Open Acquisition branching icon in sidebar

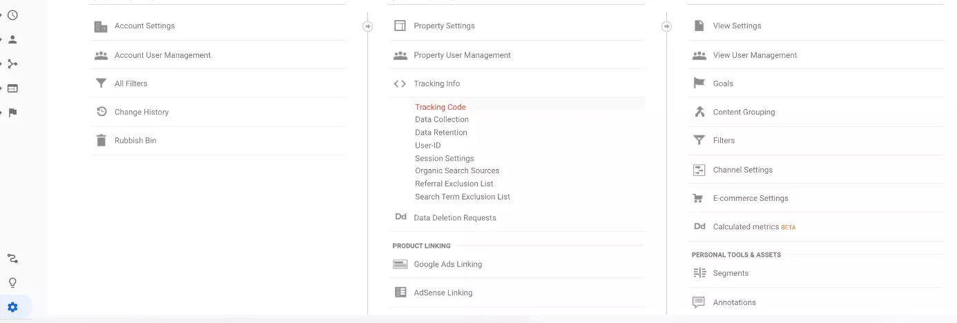(x=12, y=64)
